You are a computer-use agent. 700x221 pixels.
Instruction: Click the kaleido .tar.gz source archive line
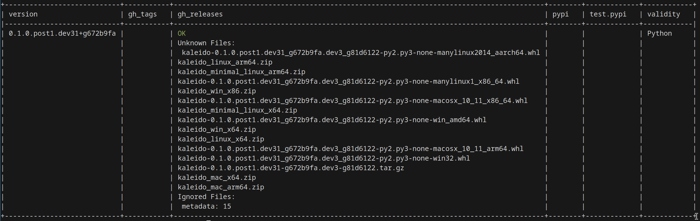point(291,168)
